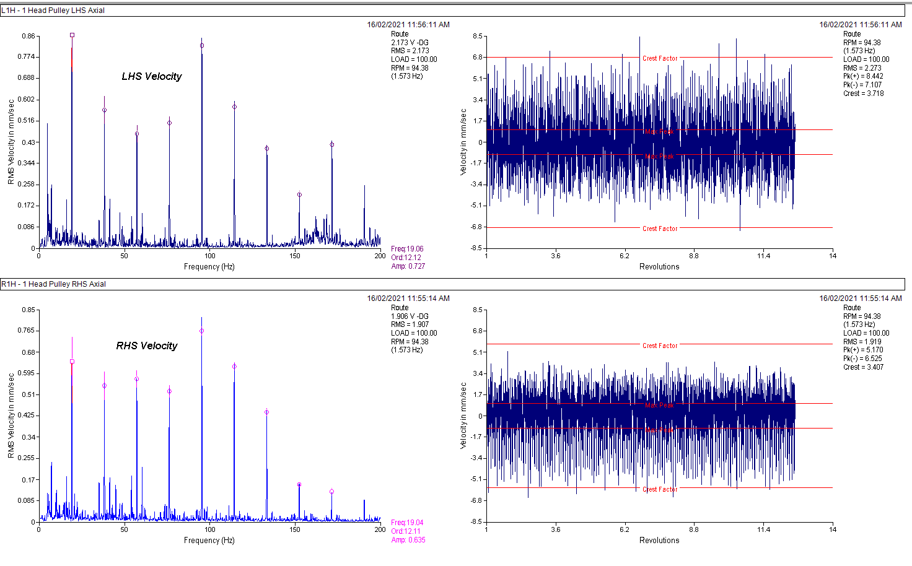Select the harmonic circle marker near 95 Hz in RHS spectrum
The image size is (912, 566).
coord(202,331)
